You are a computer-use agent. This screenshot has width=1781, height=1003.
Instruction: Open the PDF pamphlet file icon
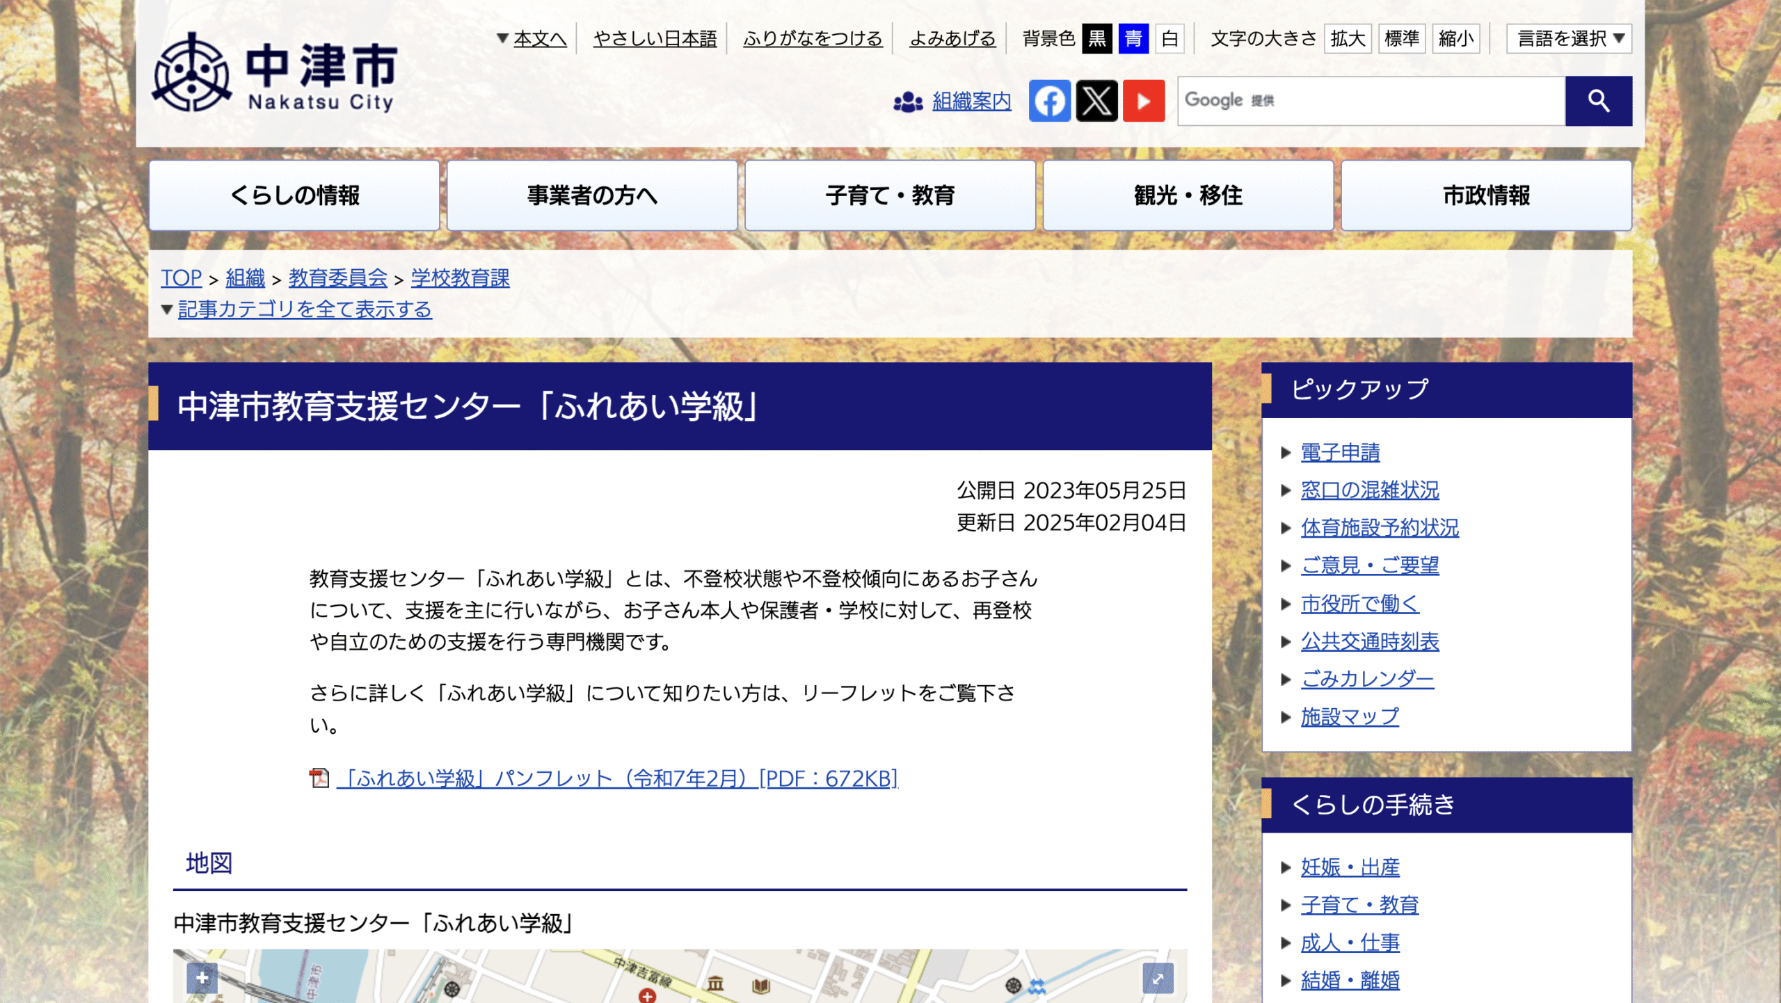click(x=319, y=779)
